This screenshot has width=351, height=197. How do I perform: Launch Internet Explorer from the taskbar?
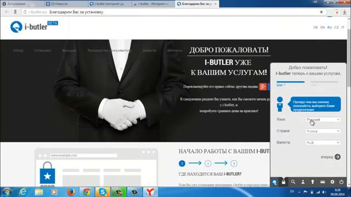(23, 192)
